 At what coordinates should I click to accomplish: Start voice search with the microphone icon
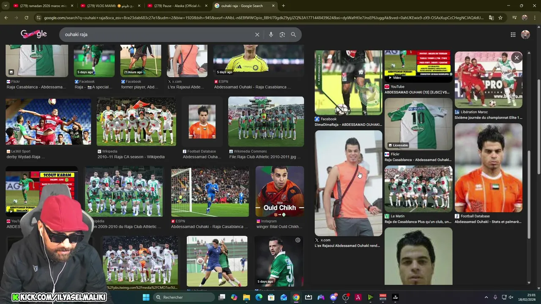point(271,35)
